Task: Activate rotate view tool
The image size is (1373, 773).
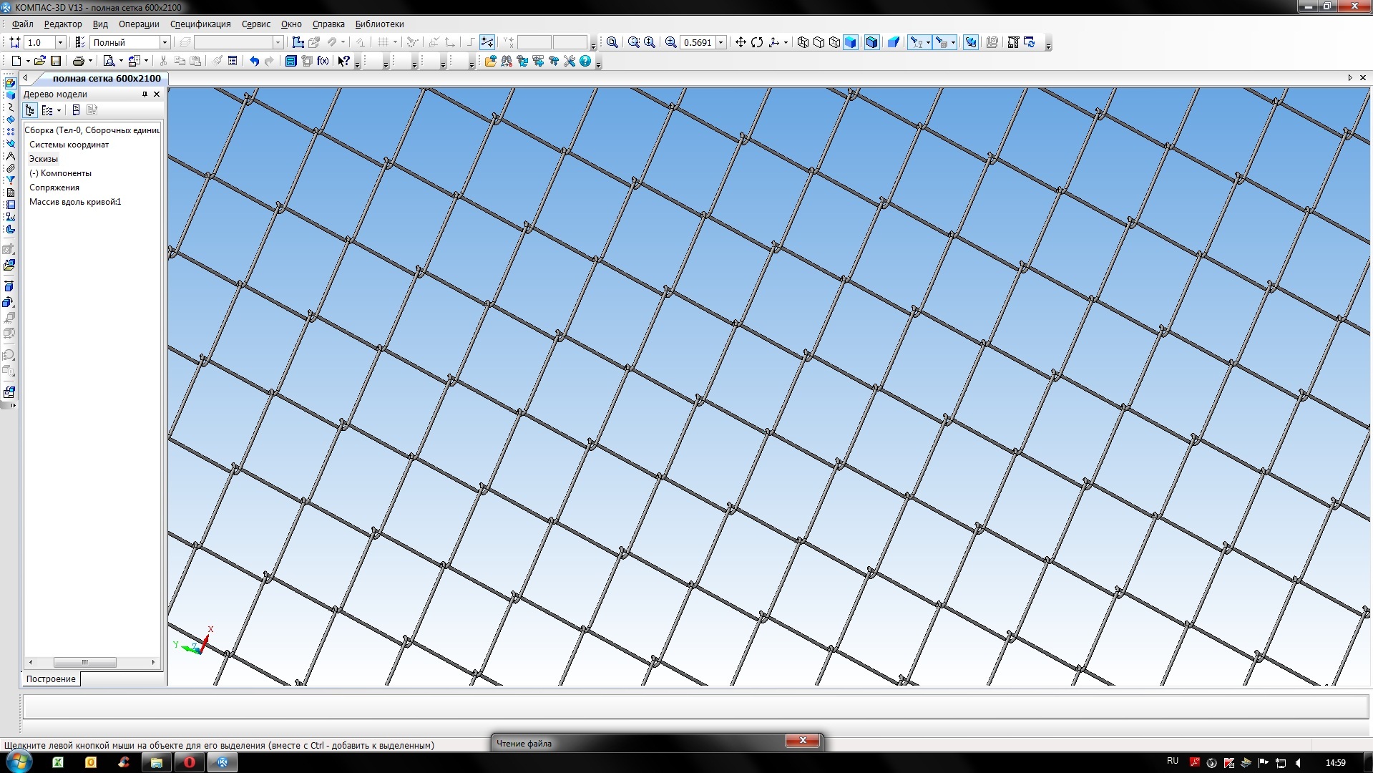Action: tap(757, 42)
